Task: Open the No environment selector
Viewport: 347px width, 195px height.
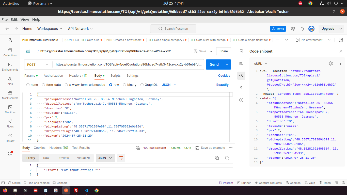Action: pos(313,40)
